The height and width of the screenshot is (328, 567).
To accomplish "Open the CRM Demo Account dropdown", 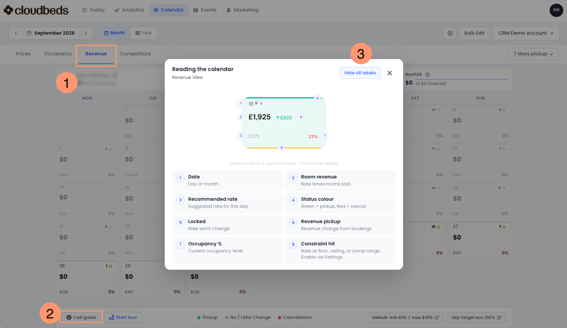I will (x=526, y=33).
